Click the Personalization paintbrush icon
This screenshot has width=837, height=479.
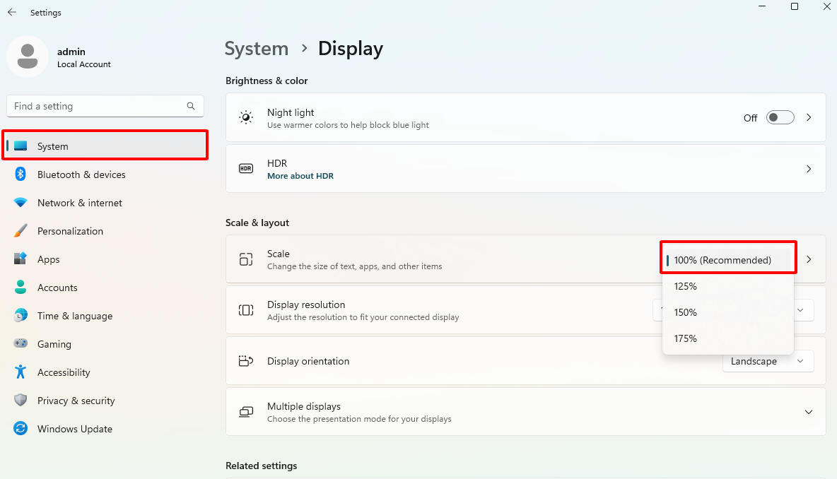21,231
